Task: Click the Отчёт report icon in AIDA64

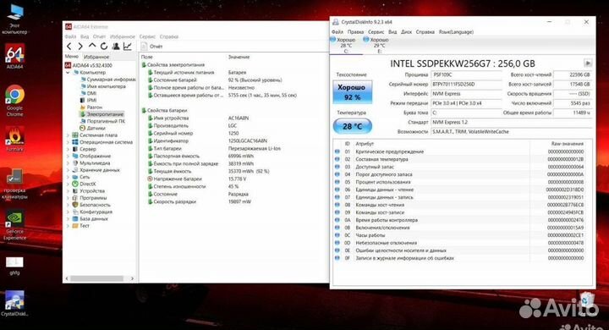Action: coord(144,47)
